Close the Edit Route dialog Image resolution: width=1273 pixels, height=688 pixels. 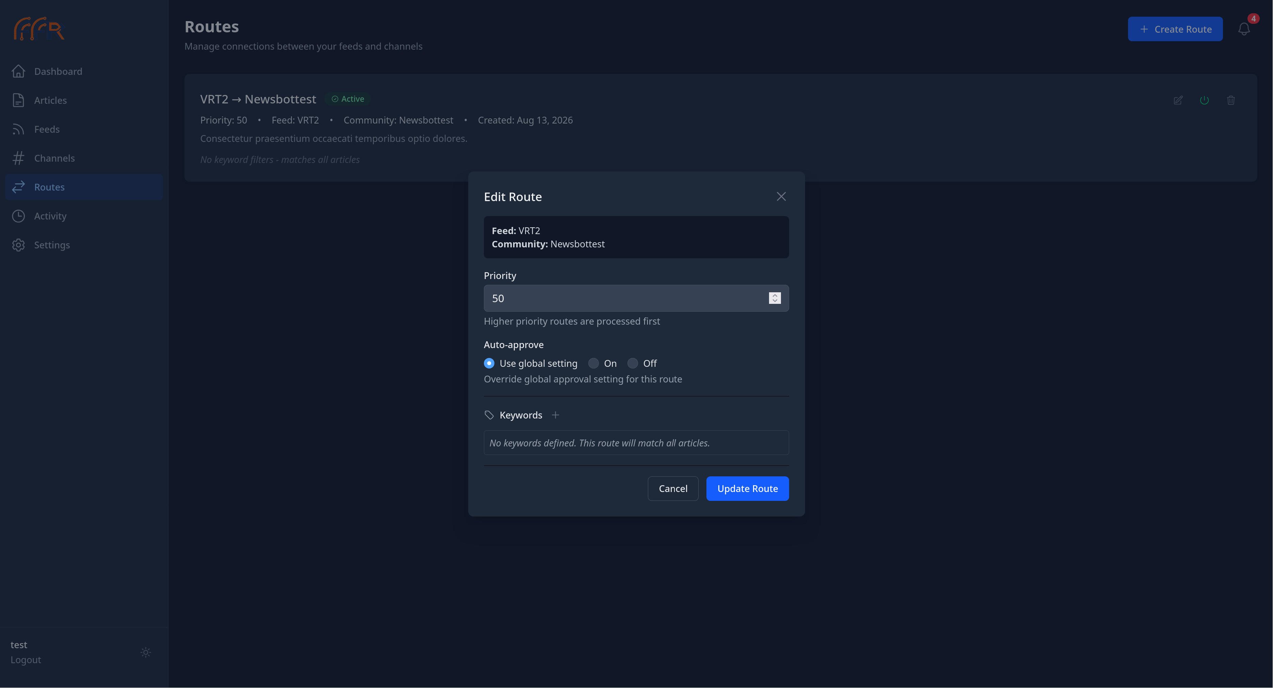(x=781, y=197)
